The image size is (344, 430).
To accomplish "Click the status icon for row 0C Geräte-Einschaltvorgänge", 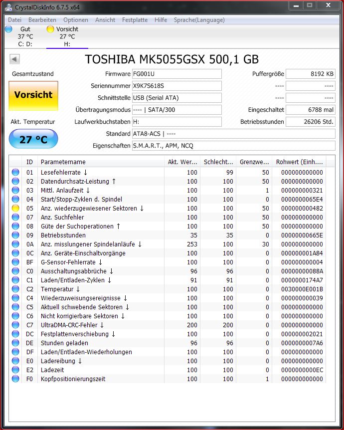I will click(15, 253).
